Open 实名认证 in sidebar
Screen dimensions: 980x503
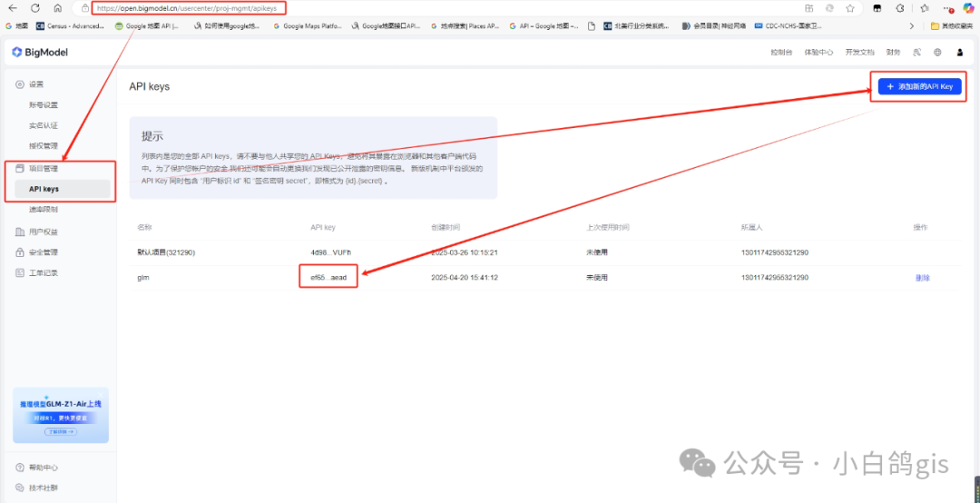(44, 125)
